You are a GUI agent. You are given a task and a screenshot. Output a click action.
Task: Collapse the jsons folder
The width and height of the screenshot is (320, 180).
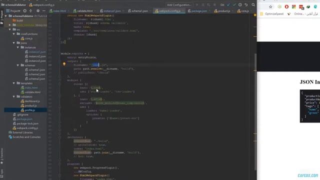coord(14,43)
